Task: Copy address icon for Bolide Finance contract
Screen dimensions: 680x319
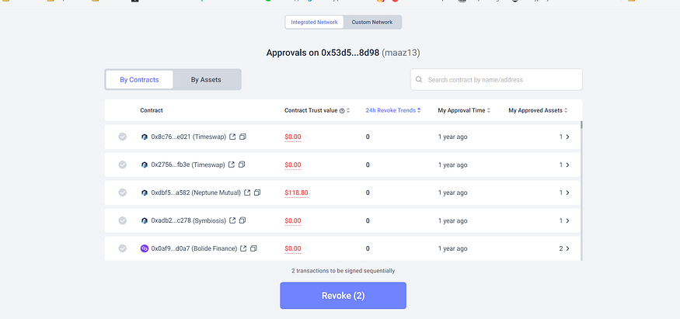Action: (253, 248)
